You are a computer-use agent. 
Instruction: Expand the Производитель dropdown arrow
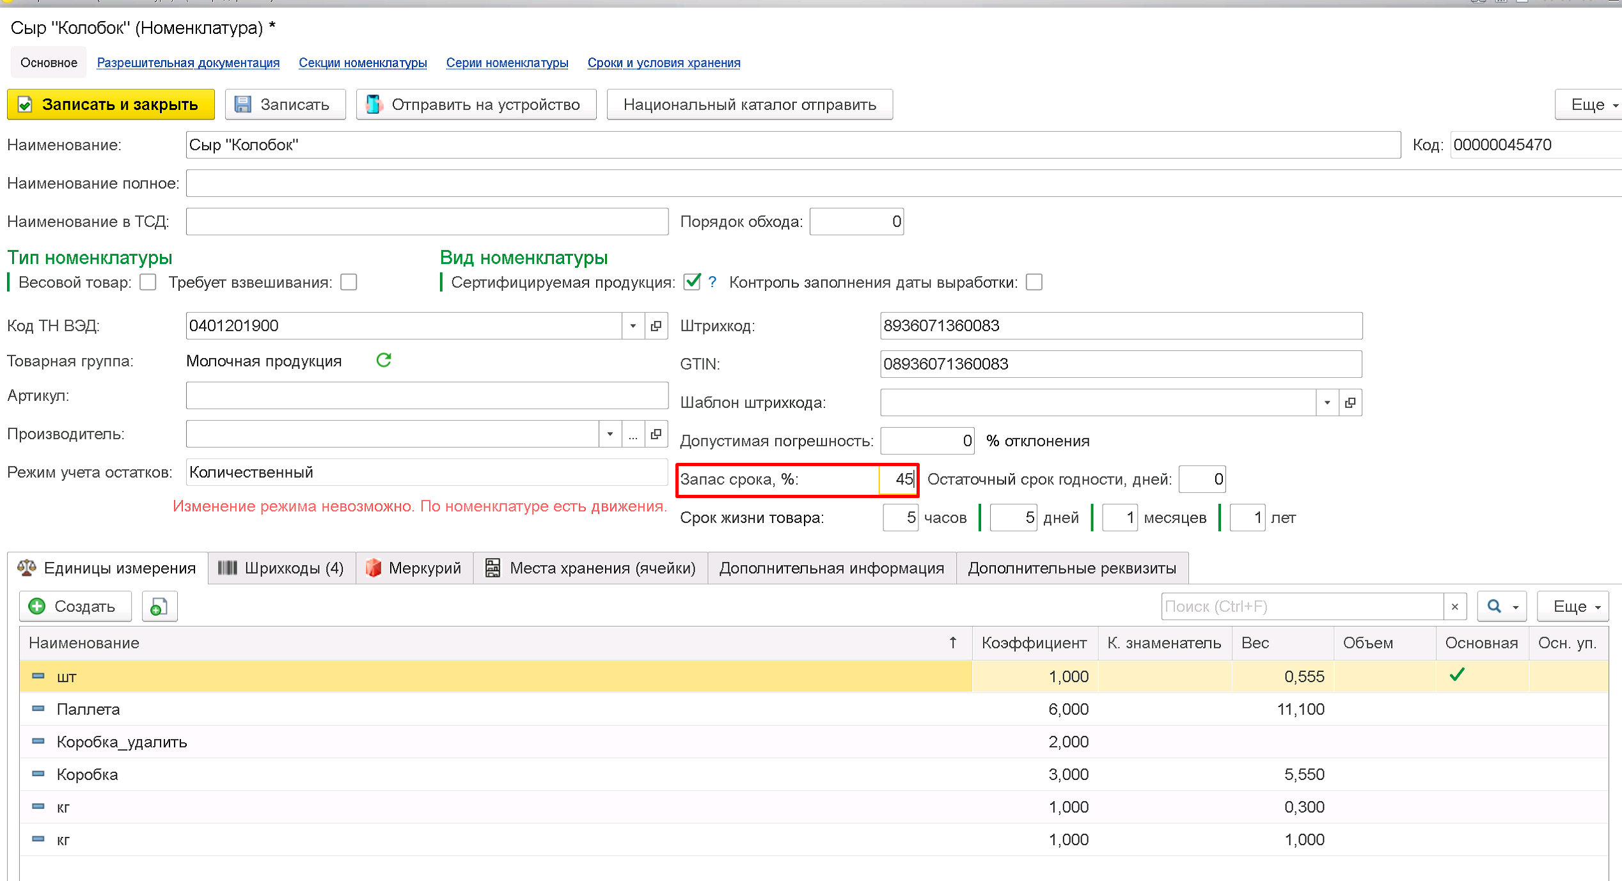610,434
